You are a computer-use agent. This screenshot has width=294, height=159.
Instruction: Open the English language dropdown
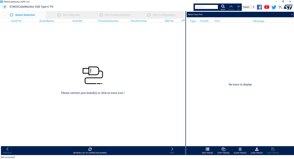click(x=249, y=7)
